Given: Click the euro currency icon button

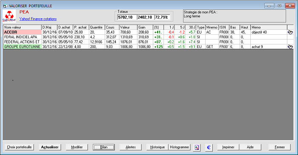Looking at the screenshot, I should tap(209, 147).
